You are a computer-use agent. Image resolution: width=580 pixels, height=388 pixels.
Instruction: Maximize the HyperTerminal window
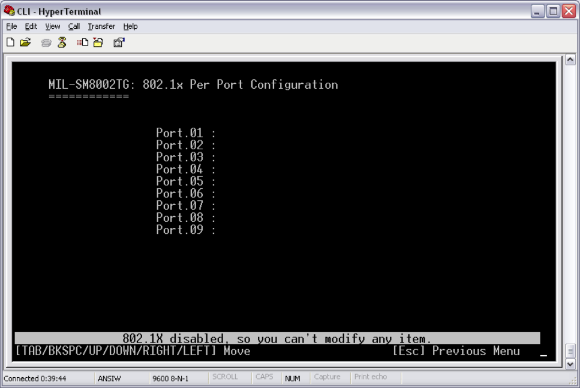(553, 11)
